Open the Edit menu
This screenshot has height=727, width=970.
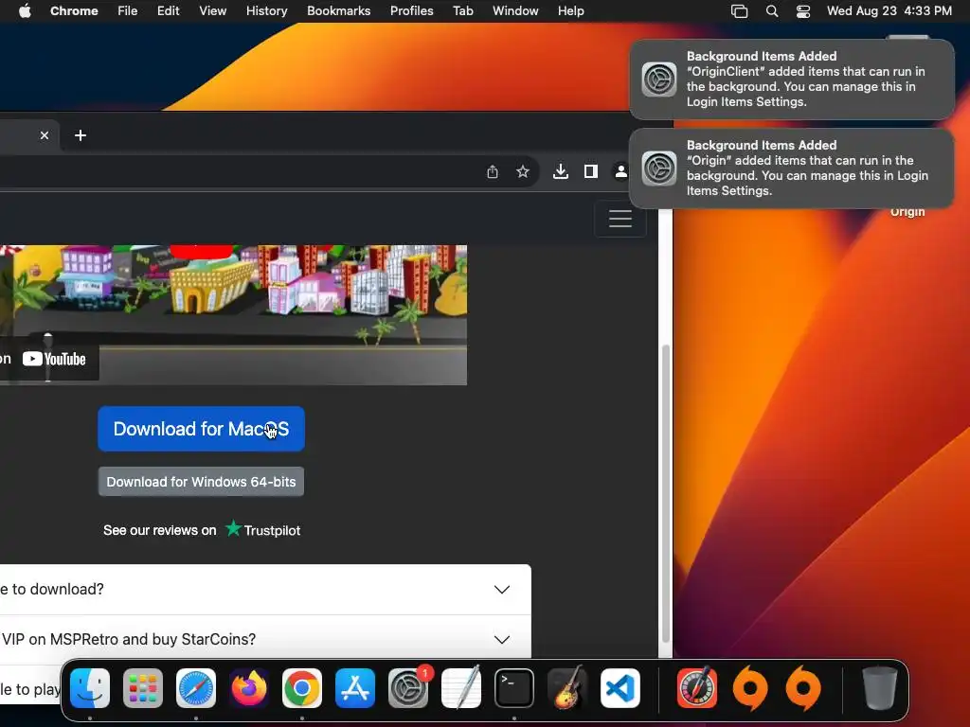169,11
